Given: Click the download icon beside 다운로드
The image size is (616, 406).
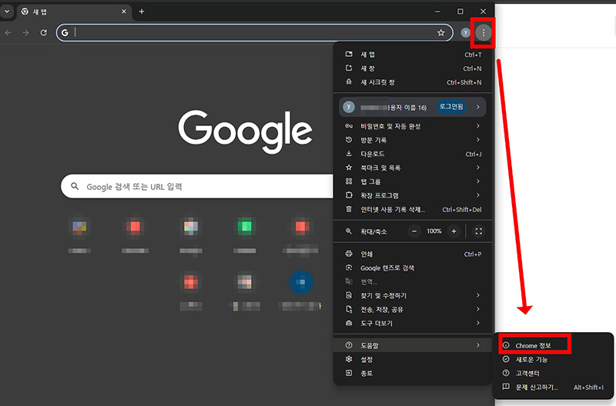Looking at the screenshot, I should click(349, 153).
